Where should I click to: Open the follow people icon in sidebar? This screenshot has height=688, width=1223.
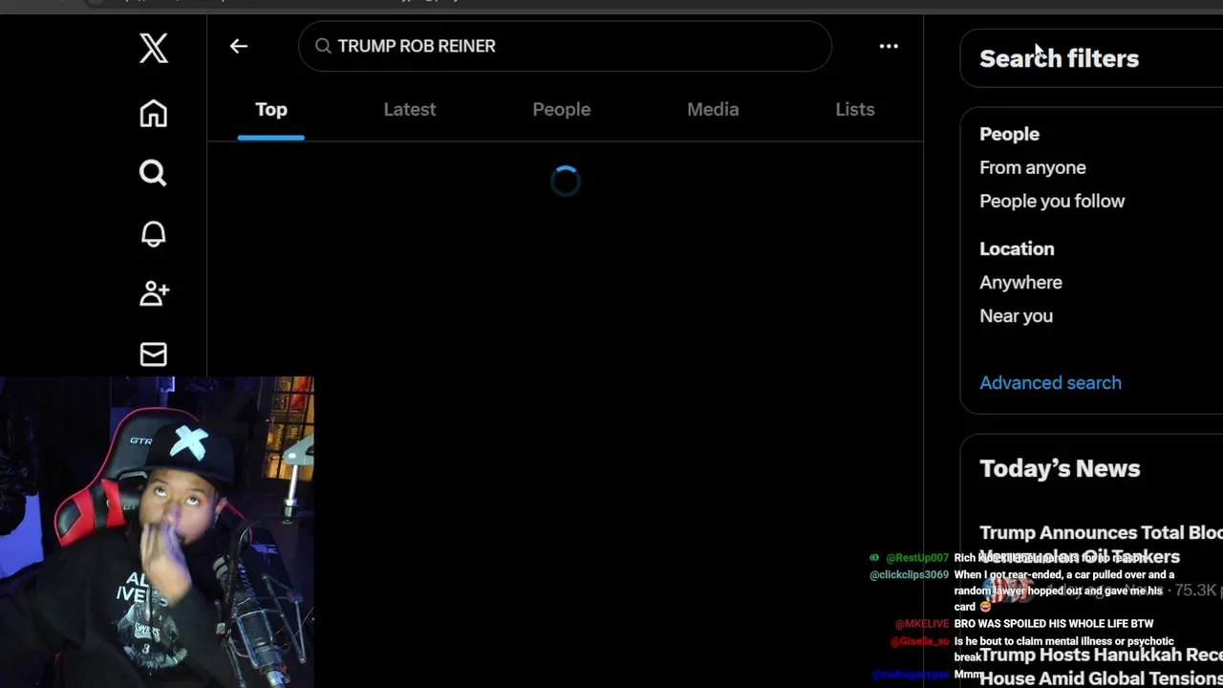click(154, 293)
